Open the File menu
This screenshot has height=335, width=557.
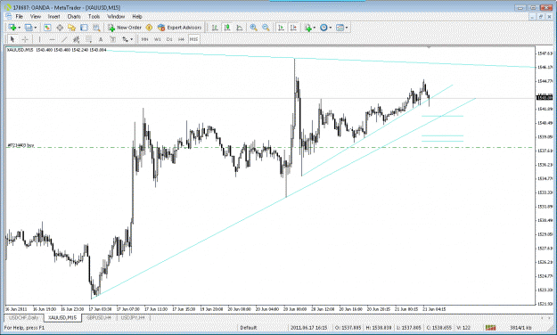pos(20,16)
